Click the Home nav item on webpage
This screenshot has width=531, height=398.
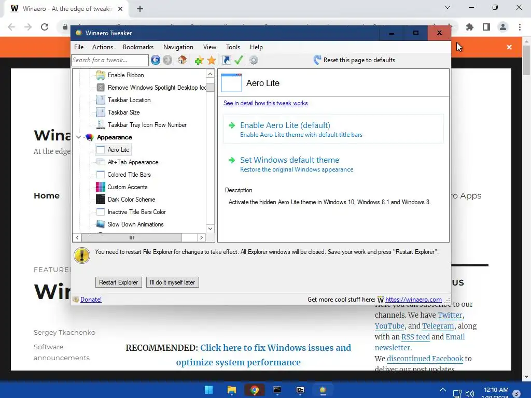(47, 195)
